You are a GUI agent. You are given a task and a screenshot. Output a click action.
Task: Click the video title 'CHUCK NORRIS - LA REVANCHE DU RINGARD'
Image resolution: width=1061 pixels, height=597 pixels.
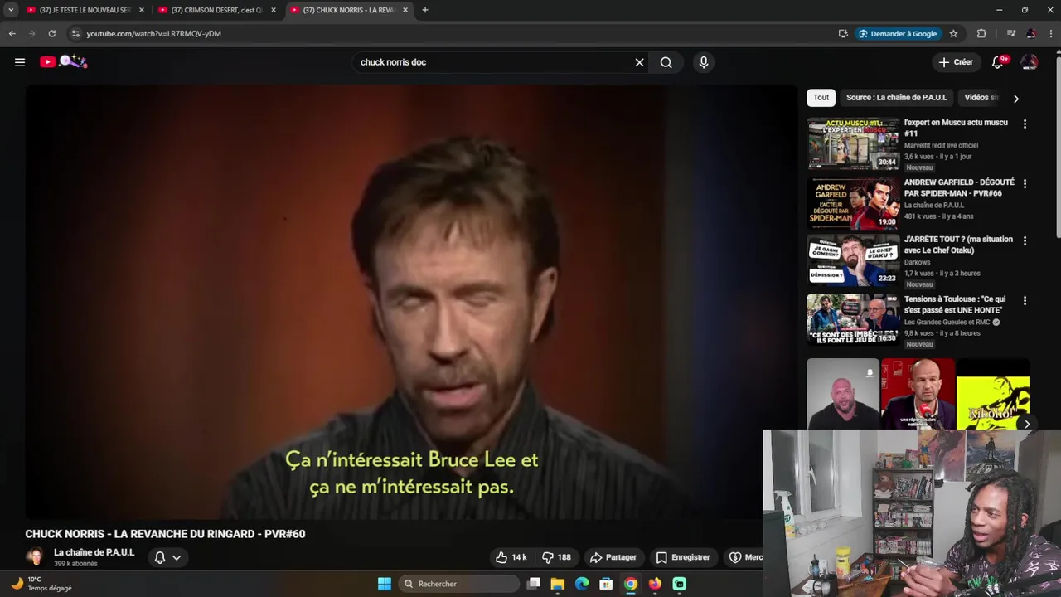(x=165, y=534)
